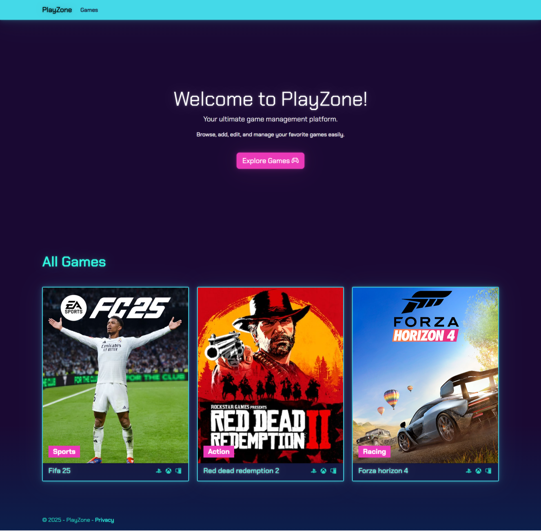This screenshot has width=541, height=531.
Task: Select the Sports category badge
Action: [x=64, y=452]
